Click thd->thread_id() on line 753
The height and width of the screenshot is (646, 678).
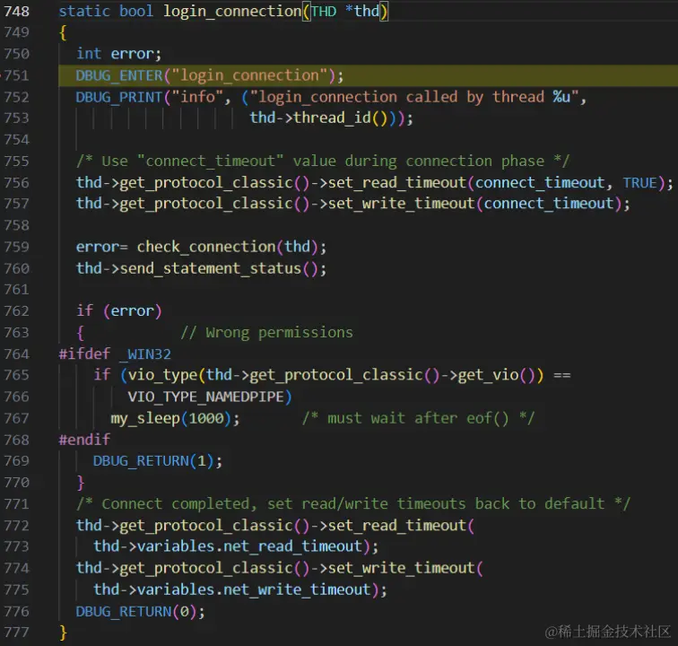pos(318,118)
